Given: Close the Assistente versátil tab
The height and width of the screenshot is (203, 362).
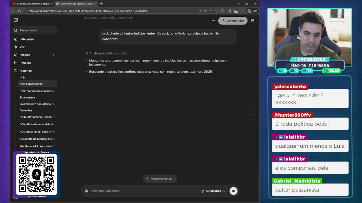Looking at the screenshot, I should coord(95,4).
